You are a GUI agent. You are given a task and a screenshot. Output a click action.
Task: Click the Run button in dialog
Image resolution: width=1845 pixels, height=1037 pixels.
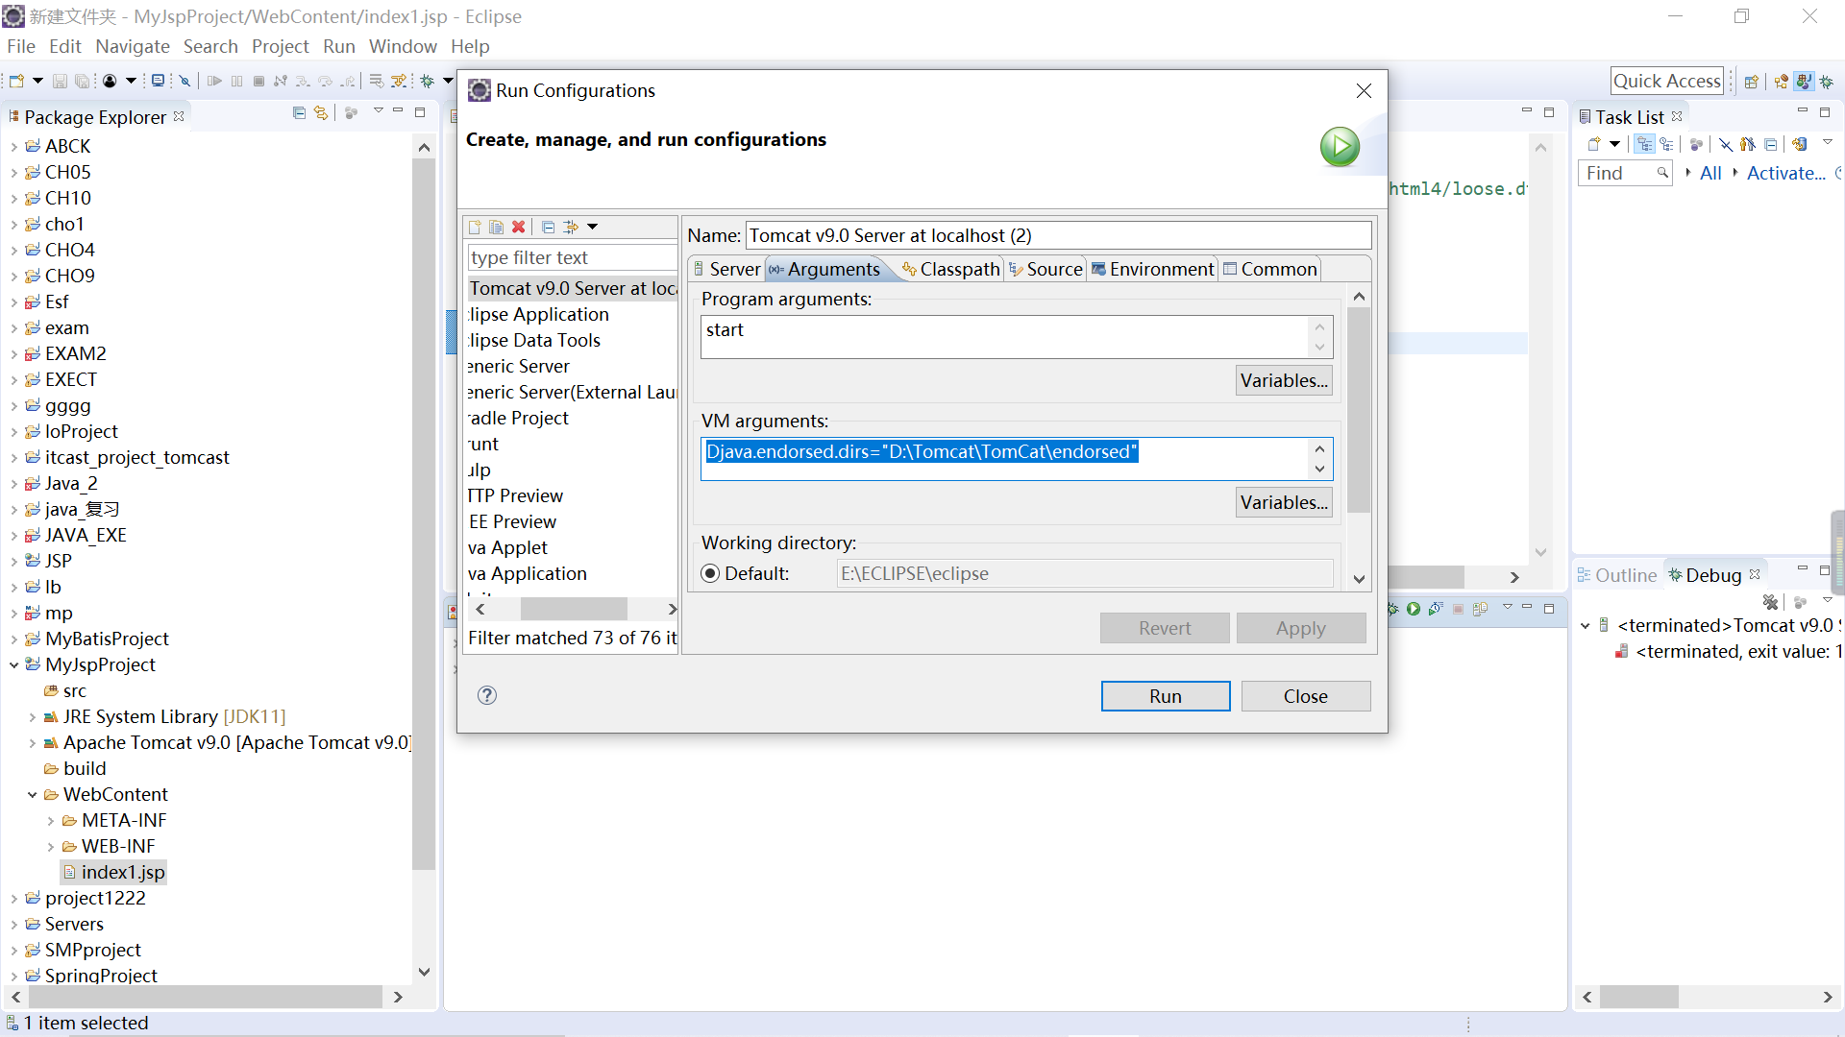click(x=1165, y=696)
